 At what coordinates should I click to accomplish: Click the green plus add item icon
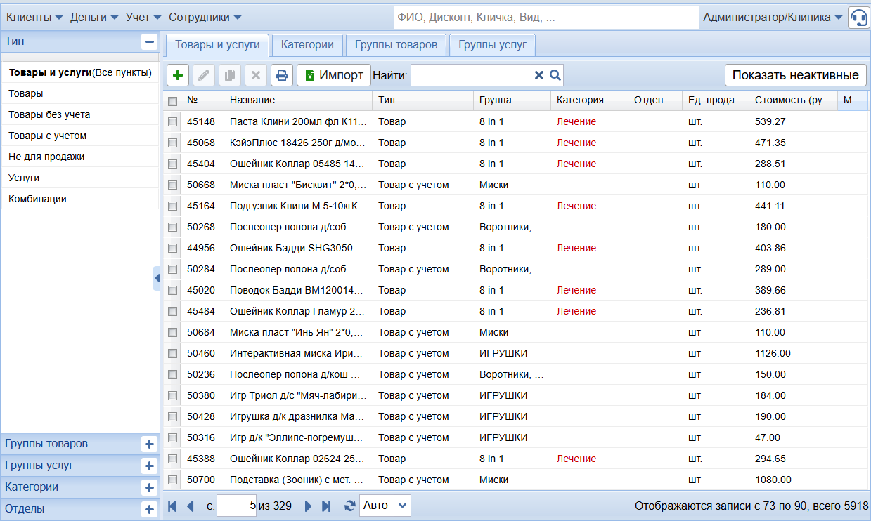pos(178,75)
